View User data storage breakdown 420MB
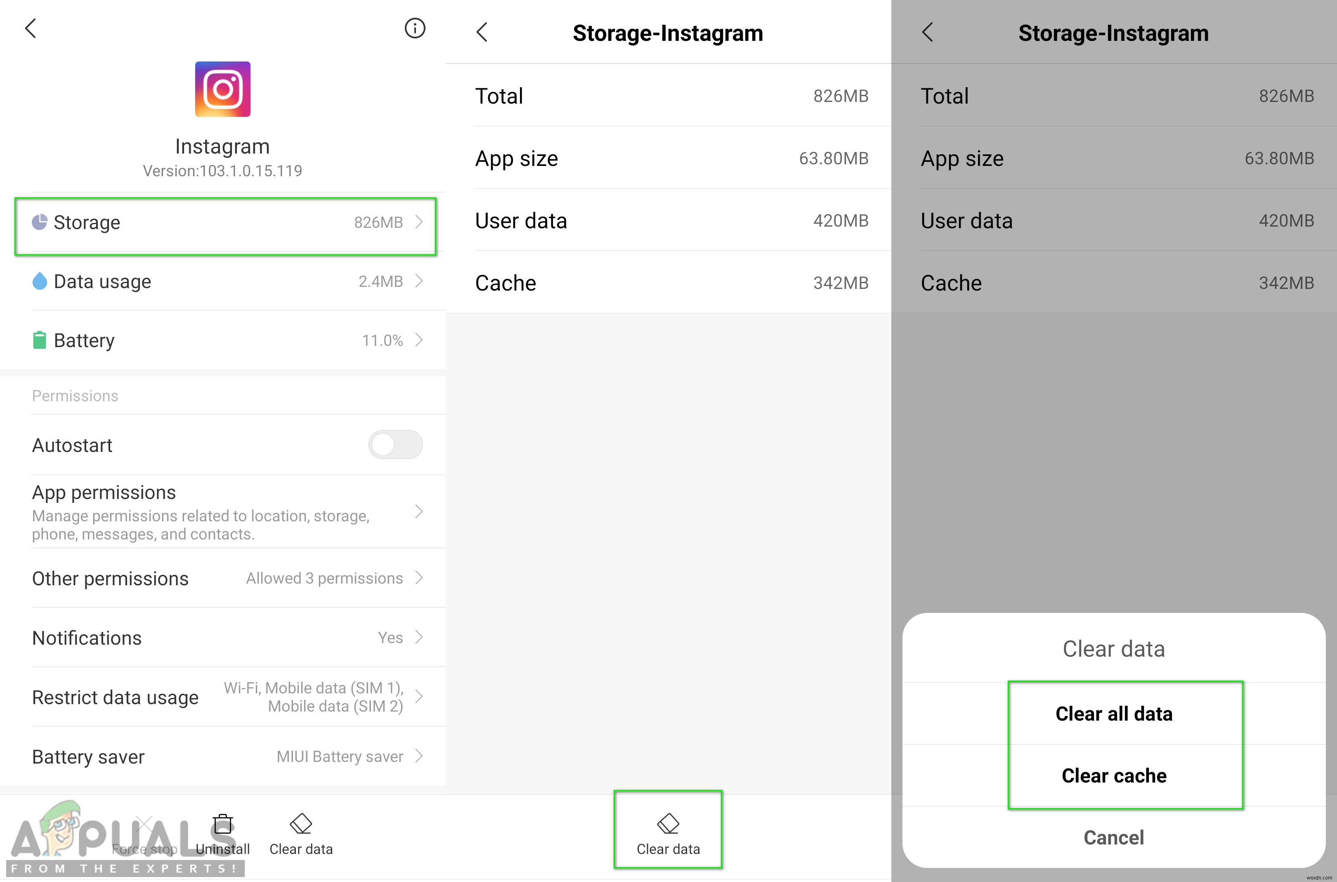1337x882 pixels. pyautogui.click(x=668, y=218)
